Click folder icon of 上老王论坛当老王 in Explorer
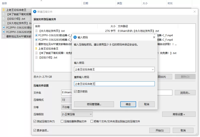 click(4, 10)
